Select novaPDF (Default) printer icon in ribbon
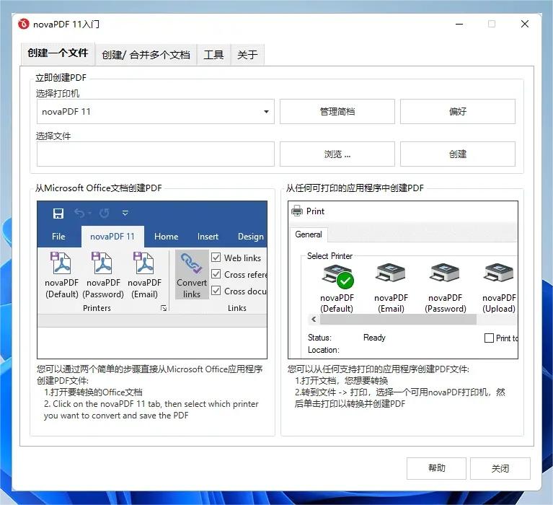Image resolution: width=553 pixels, height=505 pixels. click(x=62, y=263)
